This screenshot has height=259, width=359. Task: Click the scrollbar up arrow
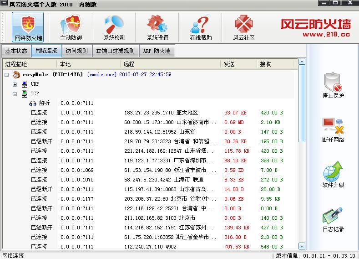[x=302, y=61]
